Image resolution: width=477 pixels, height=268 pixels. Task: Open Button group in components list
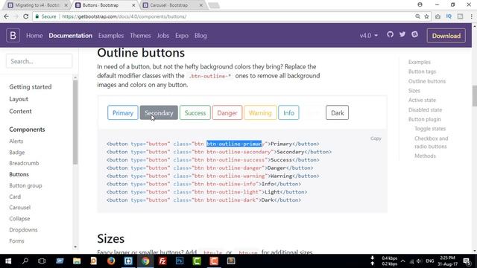[25, 185]
